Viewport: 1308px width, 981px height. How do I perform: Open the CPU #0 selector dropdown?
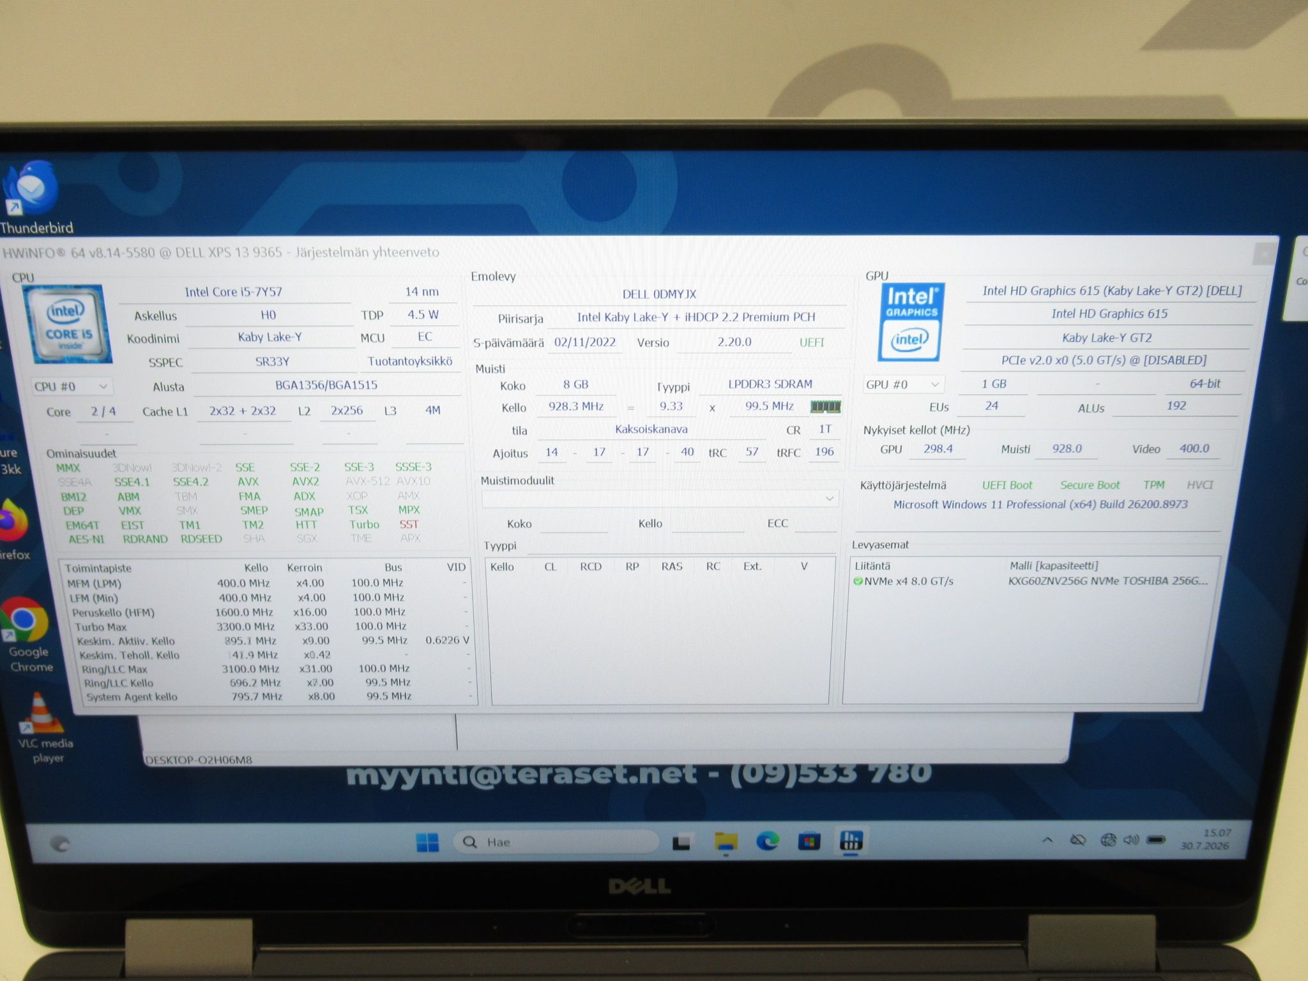[72, 386]
